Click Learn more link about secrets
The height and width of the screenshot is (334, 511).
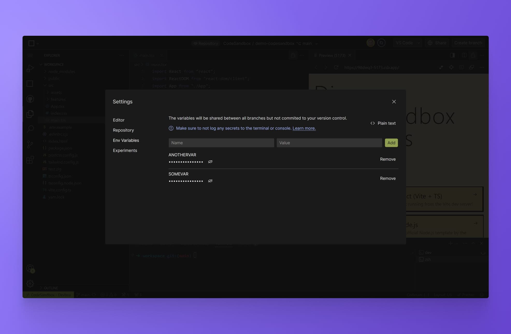(304, 128)
